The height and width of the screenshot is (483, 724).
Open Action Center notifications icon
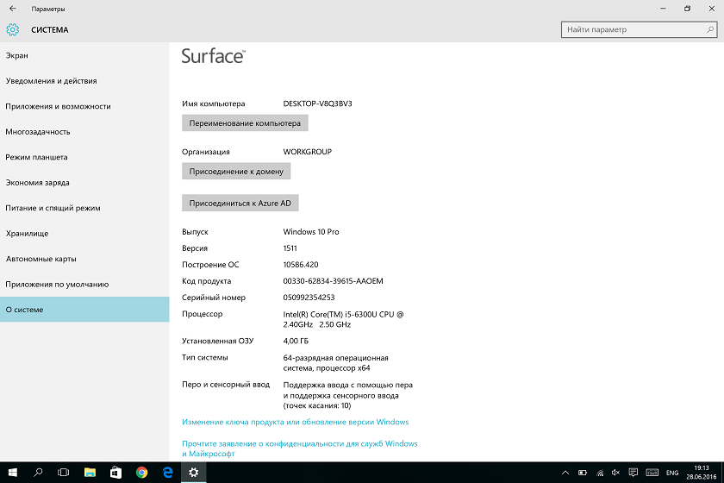click(x=633, y=473)
